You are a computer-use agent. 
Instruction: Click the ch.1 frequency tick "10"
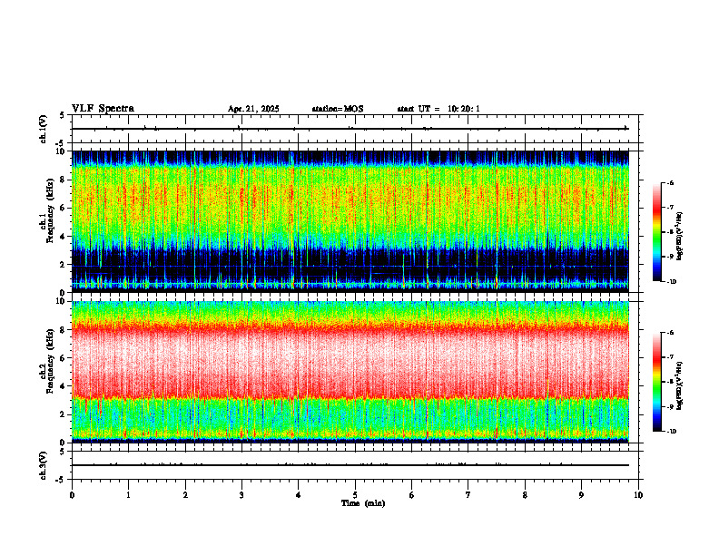62,151
